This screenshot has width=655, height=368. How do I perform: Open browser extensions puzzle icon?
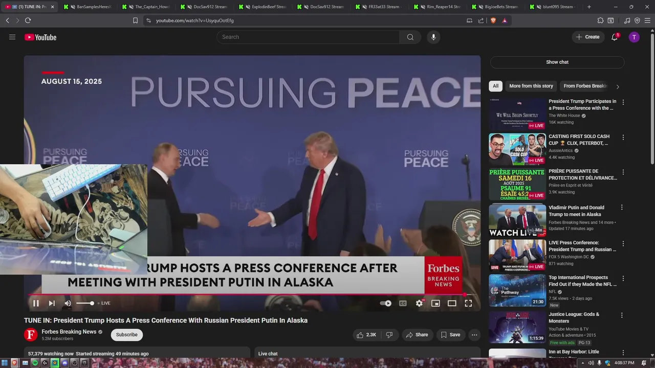[x=600, y=20]
